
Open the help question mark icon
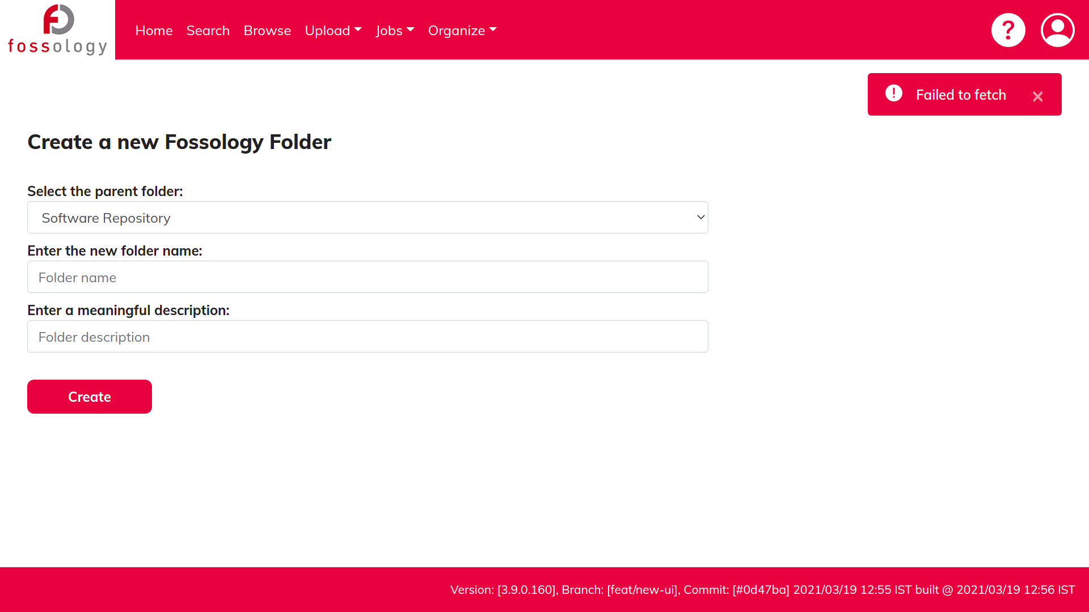tap(1008, 30)
